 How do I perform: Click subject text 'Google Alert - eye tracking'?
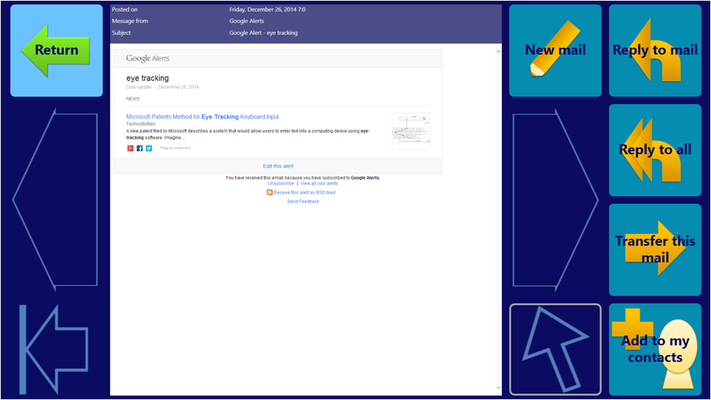pos(263,32)
